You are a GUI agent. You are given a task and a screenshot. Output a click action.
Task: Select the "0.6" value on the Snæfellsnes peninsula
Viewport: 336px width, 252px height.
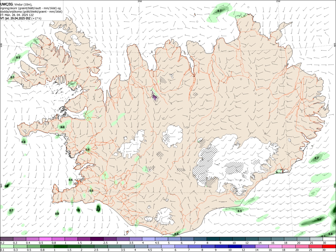(62, 127)
